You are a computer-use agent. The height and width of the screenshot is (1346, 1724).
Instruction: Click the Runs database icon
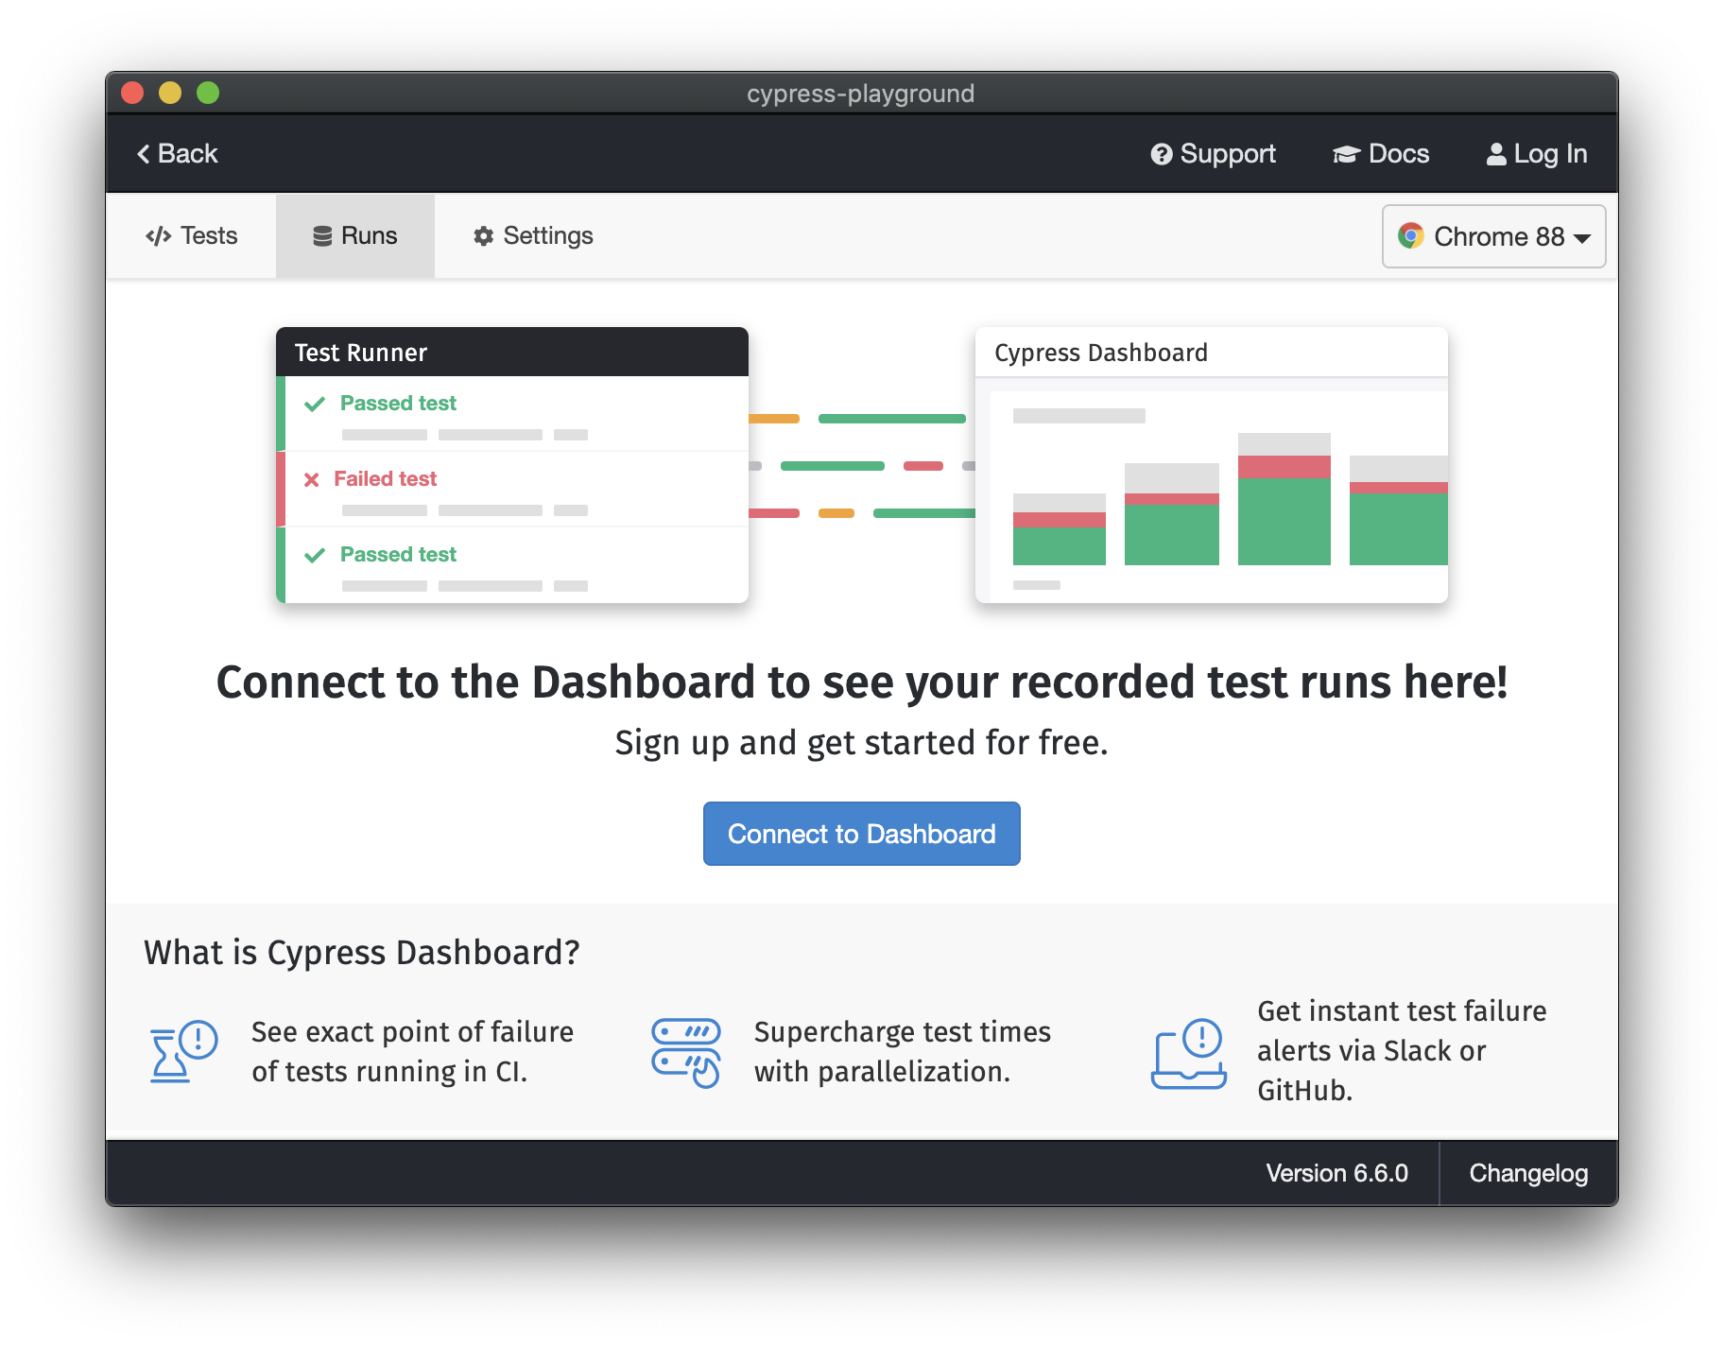320,235
